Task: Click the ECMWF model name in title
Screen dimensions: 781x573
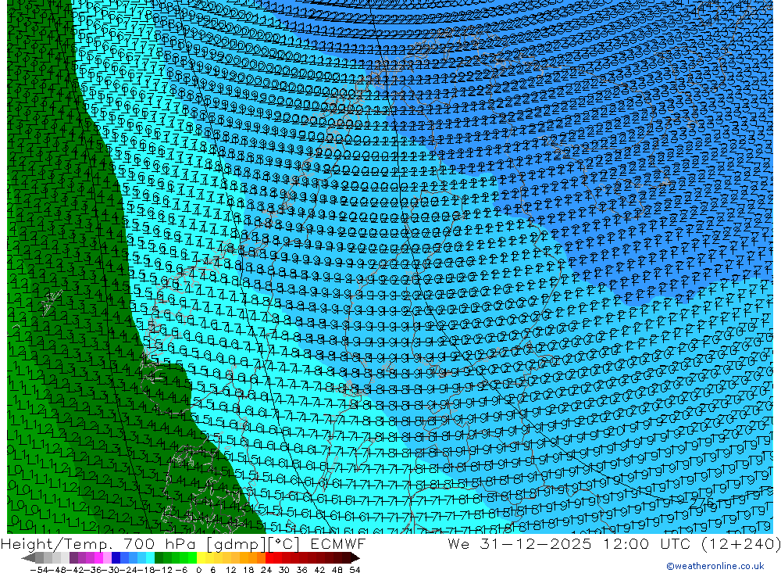Action: (x=337, y=544)
